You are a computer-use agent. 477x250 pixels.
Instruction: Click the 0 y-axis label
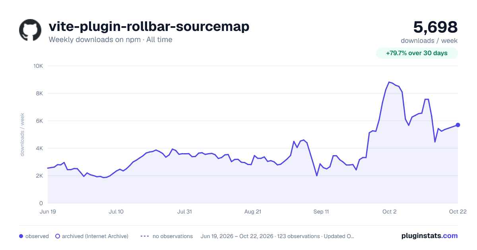coord(41,203)
